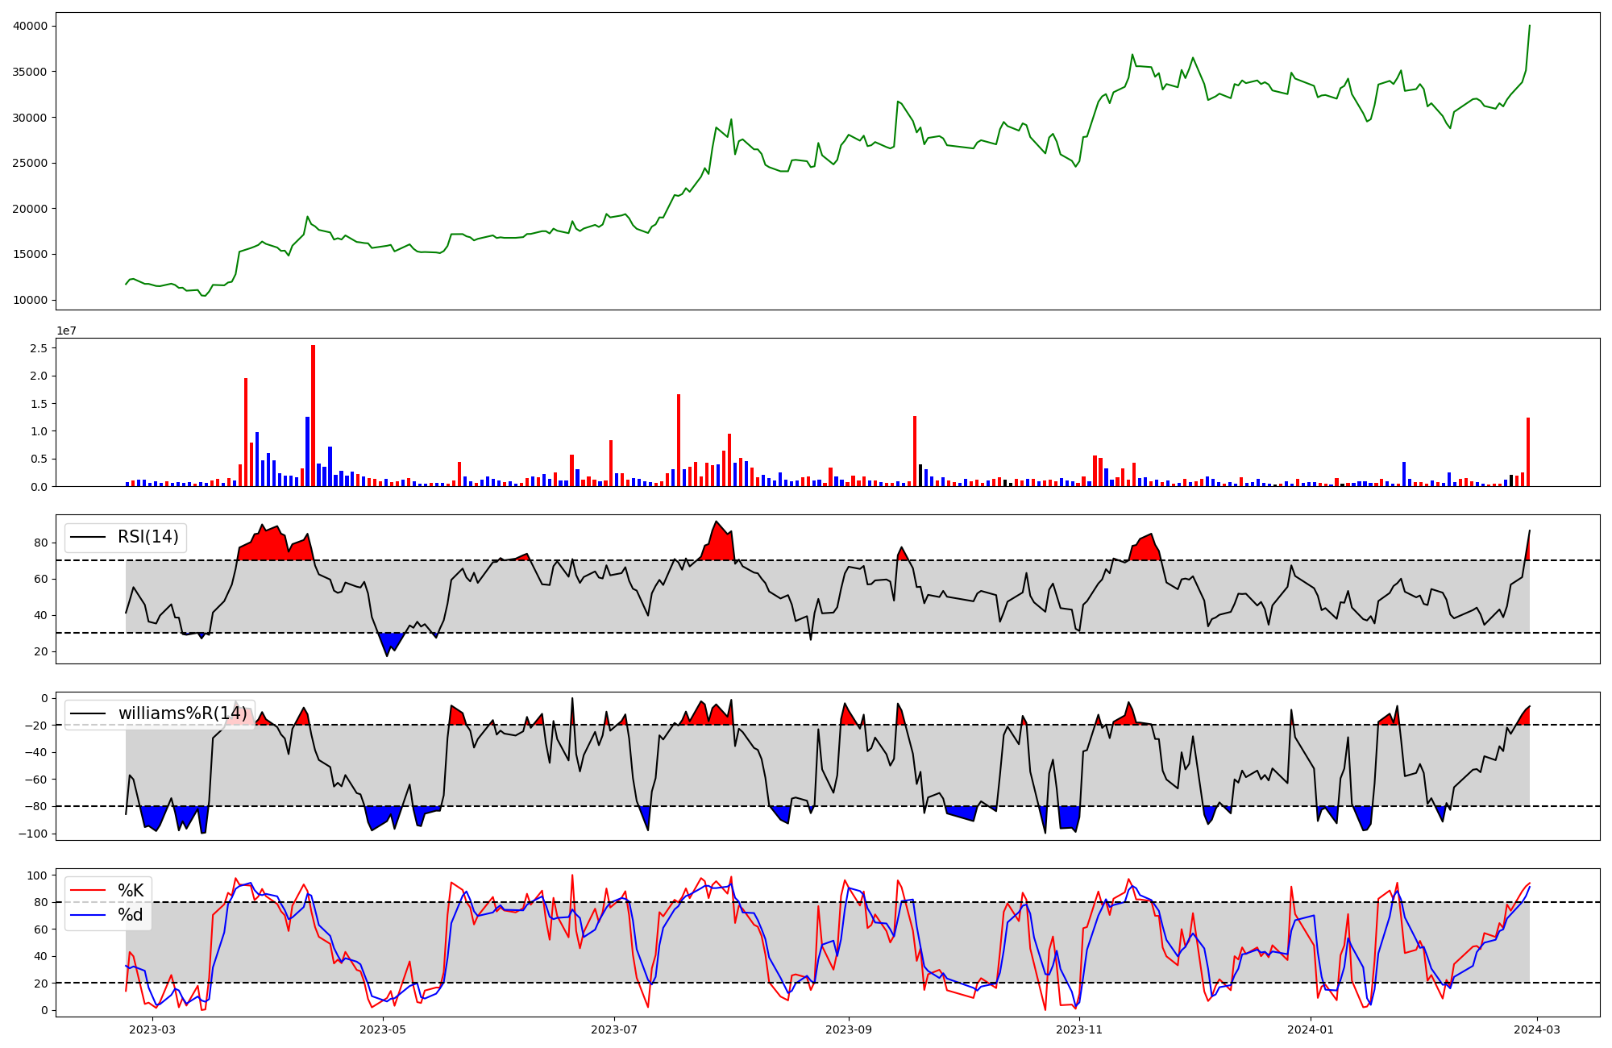Click the 2023-09 date tick label

click(x=848, y=1029)
